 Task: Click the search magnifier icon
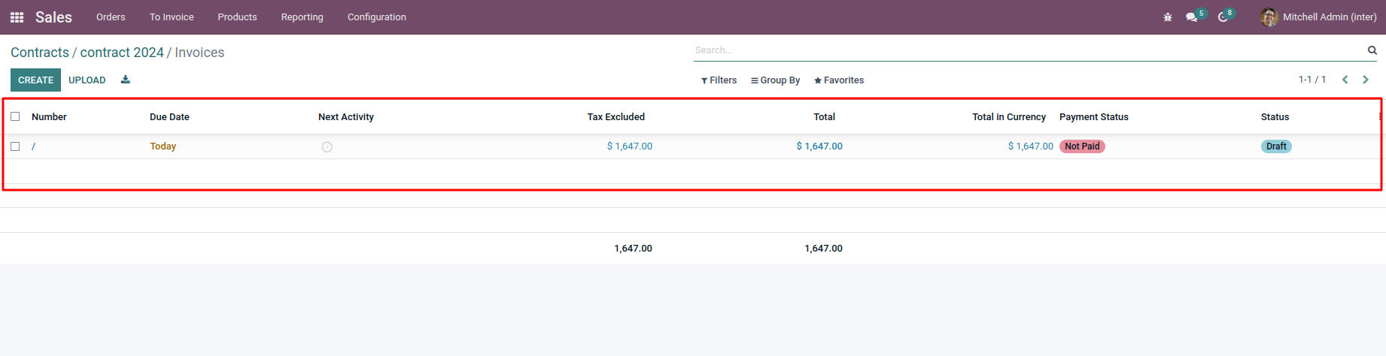[x=1372, y=50]
